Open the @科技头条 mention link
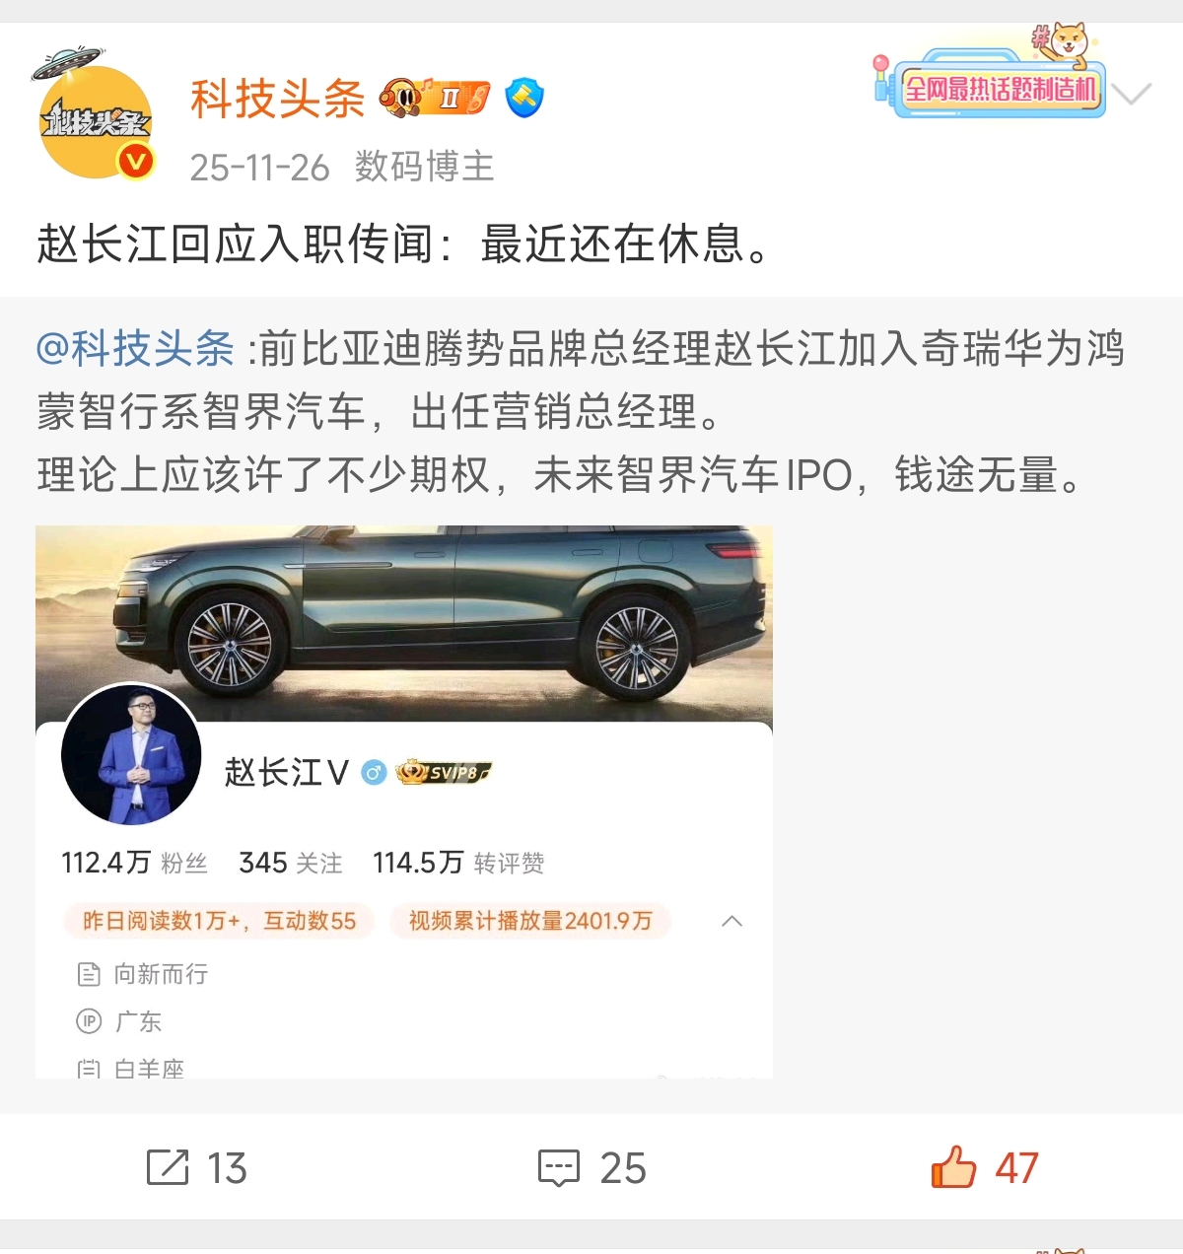Image resolution: width=1183 pixels, height=1254 pixels. (x=135, y=348)
